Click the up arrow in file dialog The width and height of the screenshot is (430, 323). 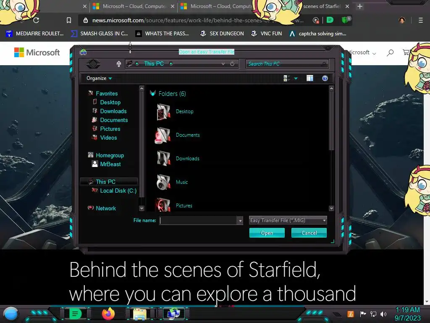click(119, 64)
